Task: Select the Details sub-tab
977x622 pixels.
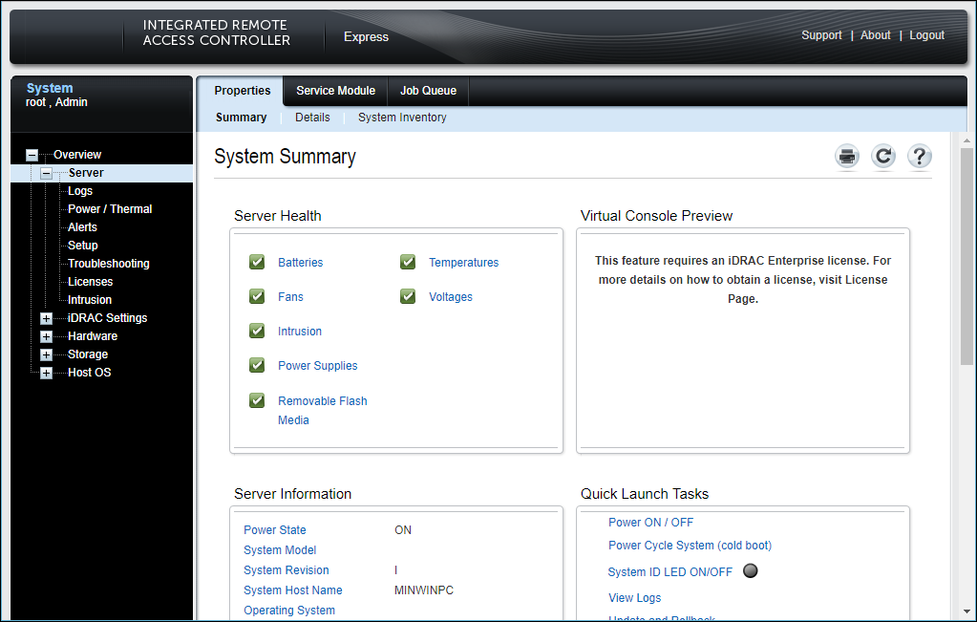Action: pyautogui.click(x=312, y=118)
